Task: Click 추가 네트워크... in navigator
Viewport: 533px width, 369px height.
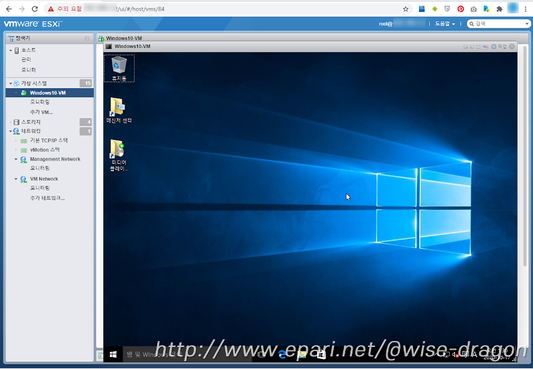Action: point(47,198)
